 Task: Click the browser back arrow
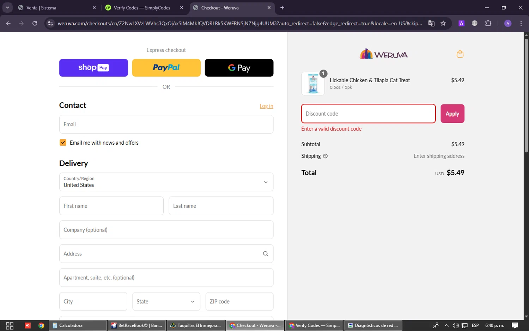tap(8, 23)
